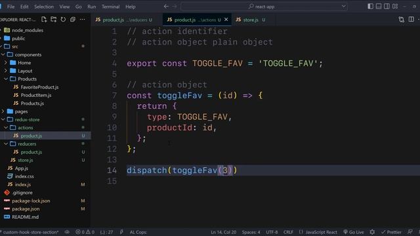This screenshot has height=236, width=420.
Task: Go back with the left arrow
Action: click(x=166, y=7)
